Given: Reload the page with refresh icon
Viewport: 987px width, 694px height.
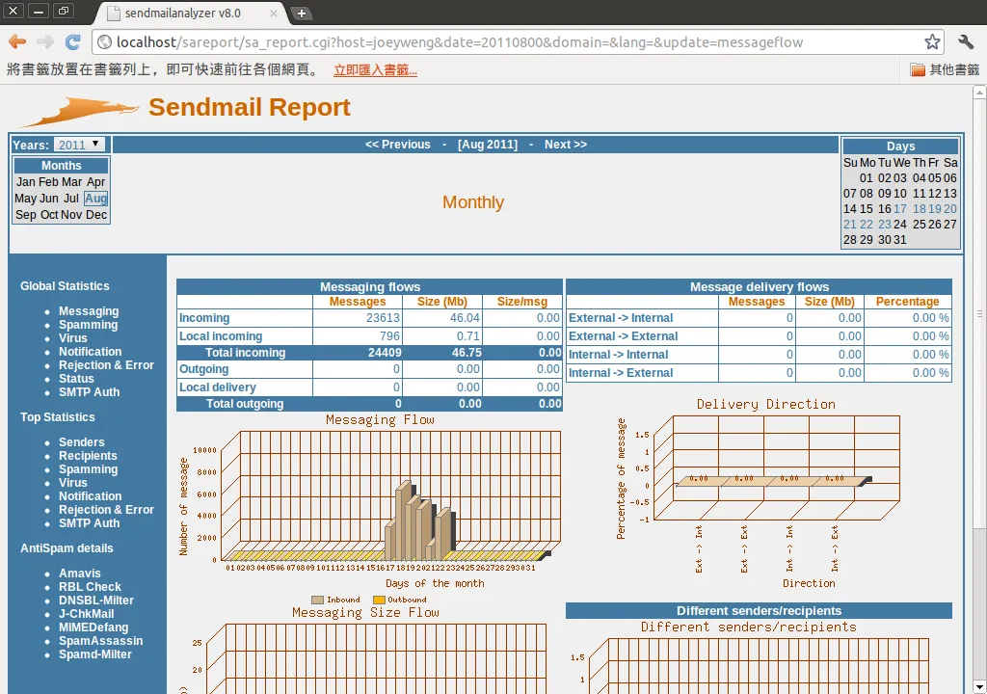Looking at the screenshot, I should point(73,42).
